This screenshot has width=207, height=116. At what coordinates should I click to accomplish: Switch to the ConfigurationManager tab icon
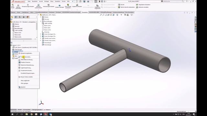point(20,17)
